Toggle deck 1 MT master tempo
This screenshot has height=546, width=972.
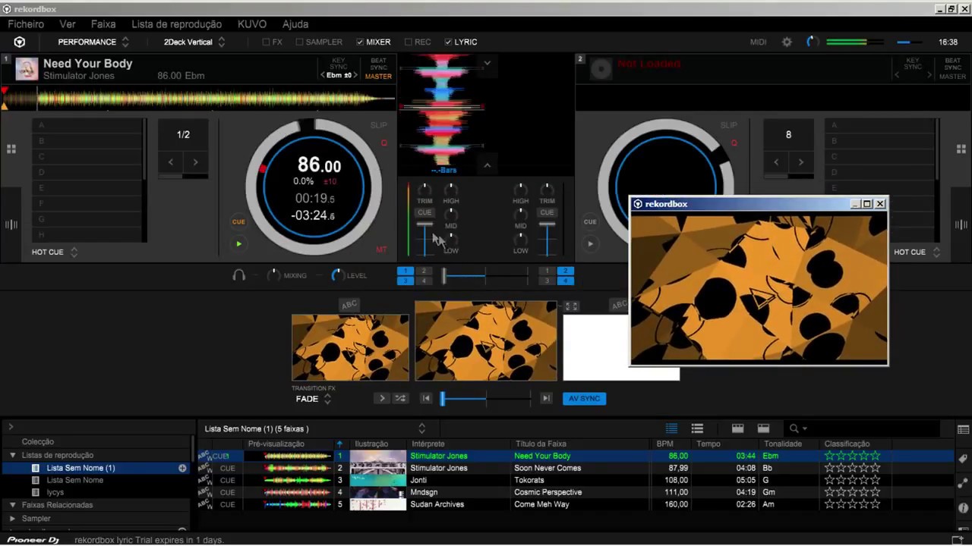point(381,249)
